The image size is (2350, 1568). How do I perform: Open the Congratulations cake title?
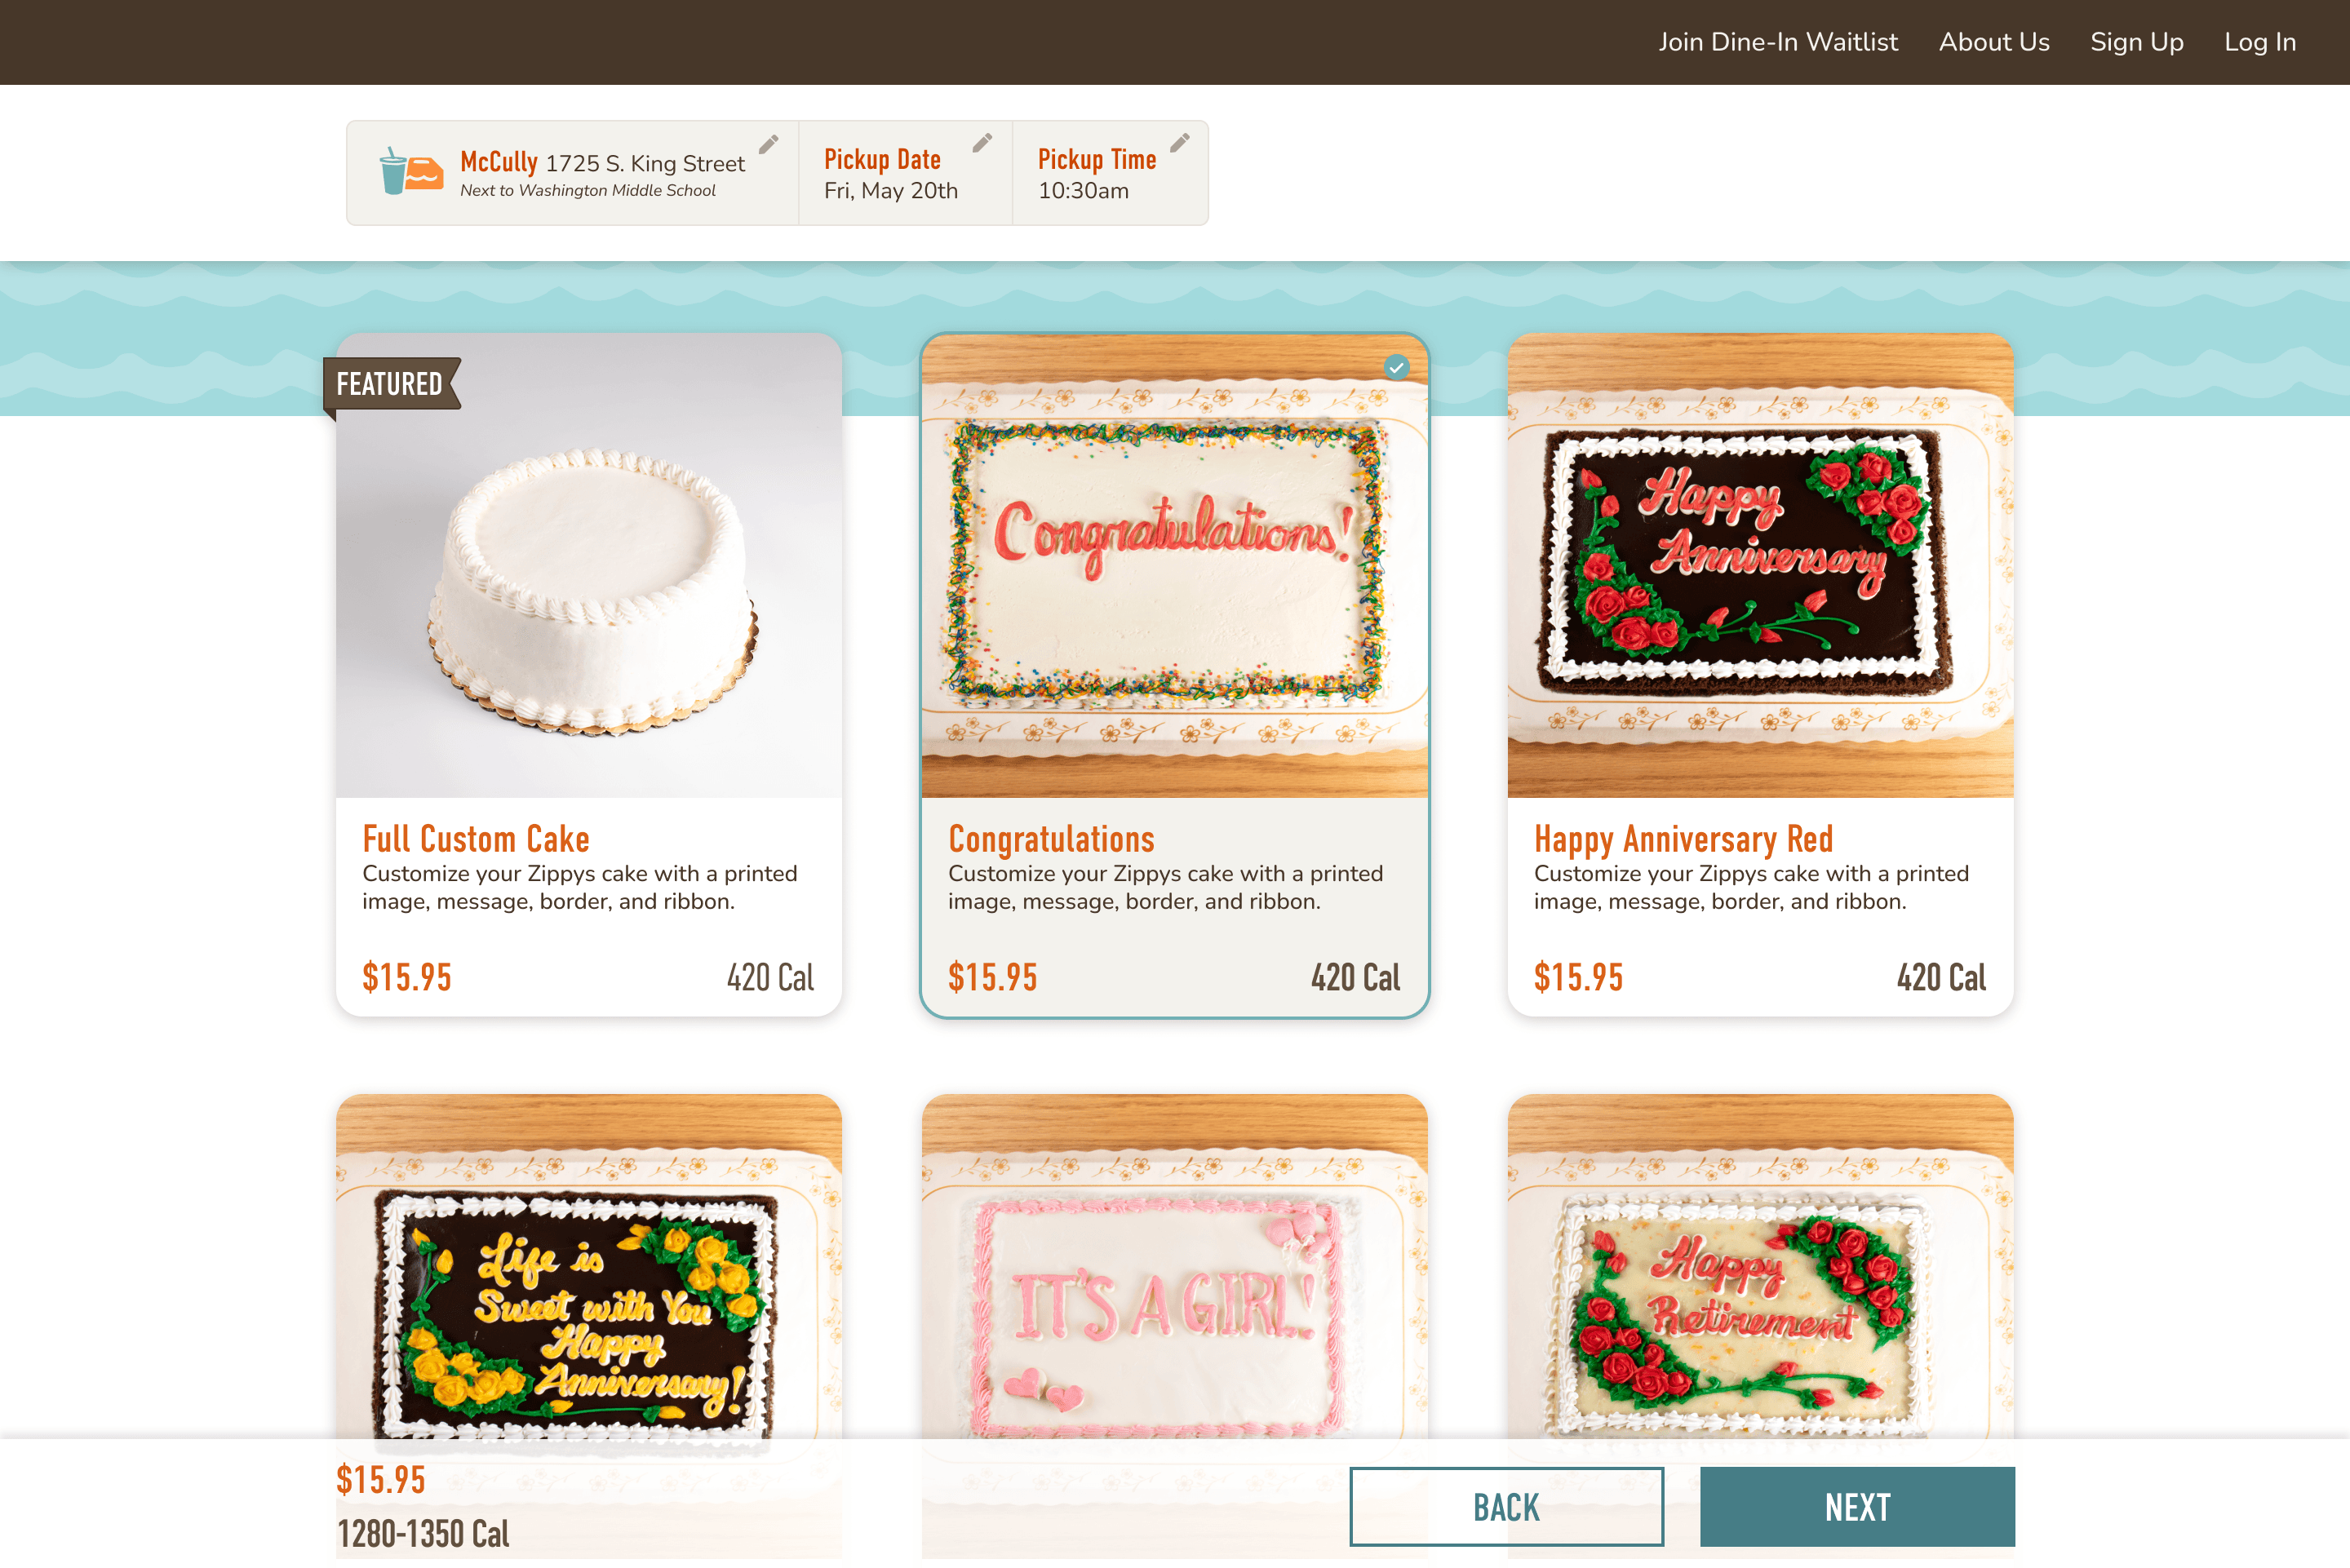coord(1051,839)
